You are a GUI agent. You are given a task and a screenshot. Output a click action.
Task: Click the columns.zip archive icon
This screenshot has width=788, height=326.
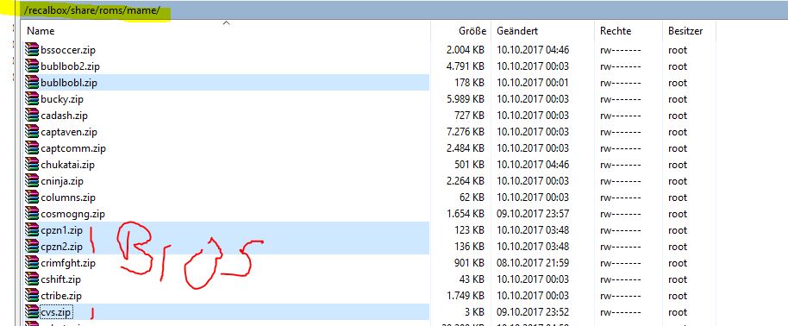pyautogui.click(x=32, y=197)
